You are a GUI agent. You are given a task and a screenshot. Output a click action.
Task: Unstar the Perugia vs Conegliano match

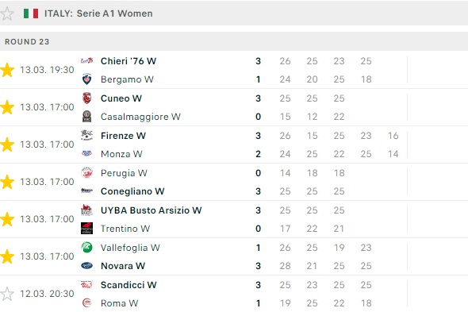click(x=7, y=182)
